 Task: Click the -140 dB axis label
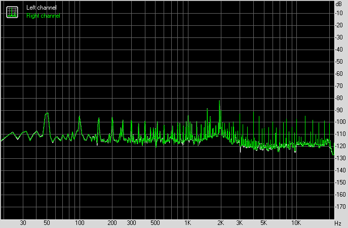pyautogui.click(x=340, y=170)
